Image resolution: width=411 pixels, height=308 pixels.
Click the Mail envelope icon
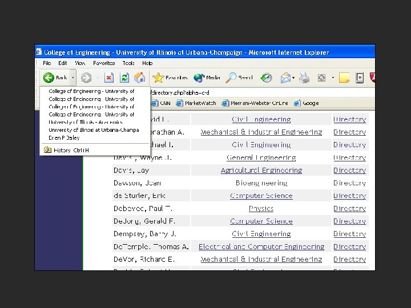[285, 78]
